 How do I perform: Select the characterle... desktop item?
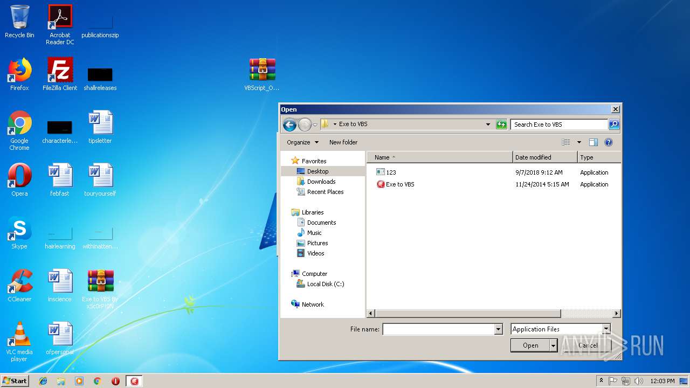point(60,130)
